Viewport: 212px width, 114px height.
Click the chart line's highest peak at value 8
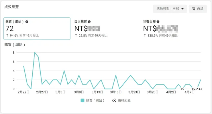[35, 53]
